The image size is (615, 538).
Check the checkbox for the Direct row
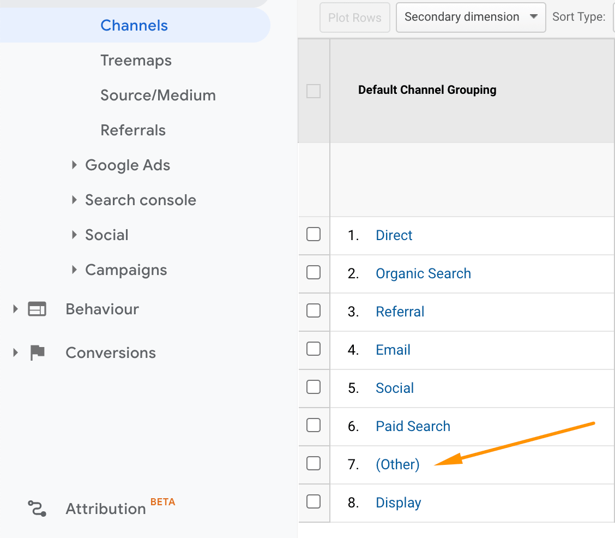point(313,234)
